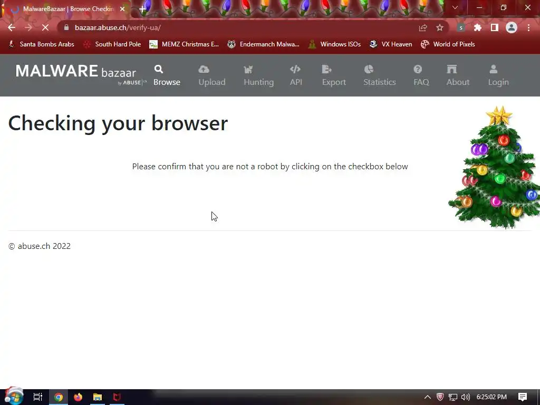Viewport: 540px width, 405px height.
Task: Click the 6:25:02 PM taskbar clock
Action: 491,397
